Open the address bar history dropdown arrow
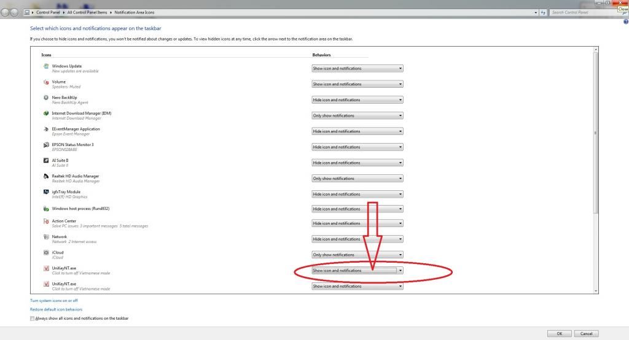This screenshot has height=340, width=629. coord(536,12)
